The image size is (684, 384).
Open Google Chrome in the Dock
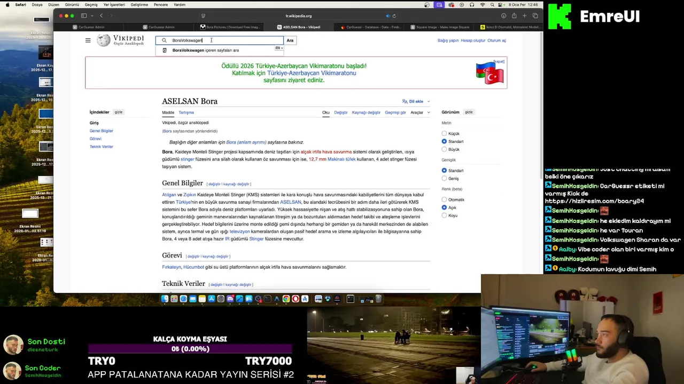[x=286, y=299]
